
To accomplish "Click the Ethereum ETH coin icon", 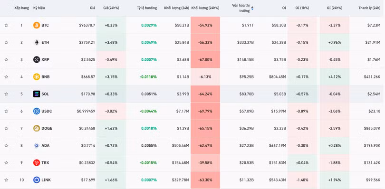I will [x=37, y=42].
